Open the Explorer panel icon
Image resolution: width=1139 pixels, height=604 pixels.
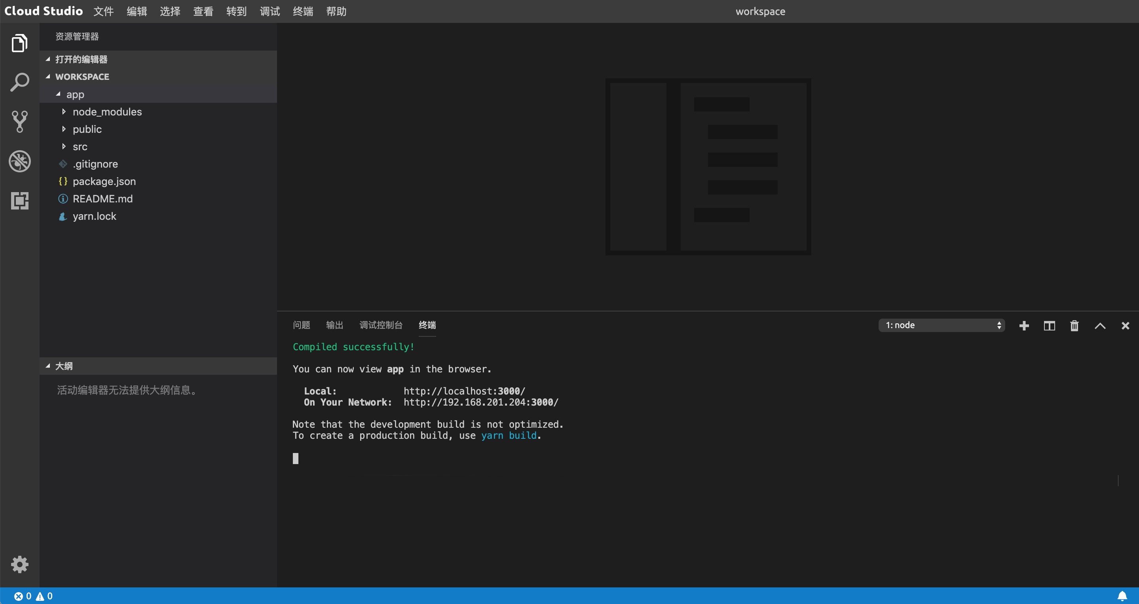click(19, 43)
